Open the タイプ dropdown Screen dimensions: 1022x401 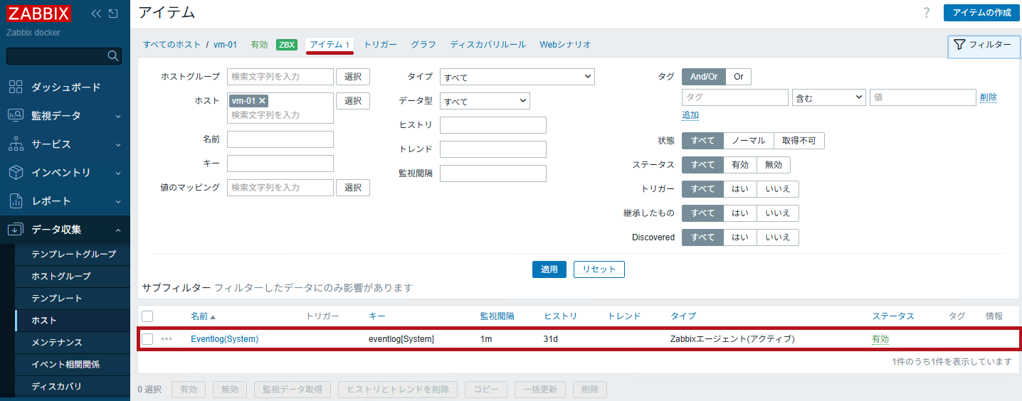517,77
